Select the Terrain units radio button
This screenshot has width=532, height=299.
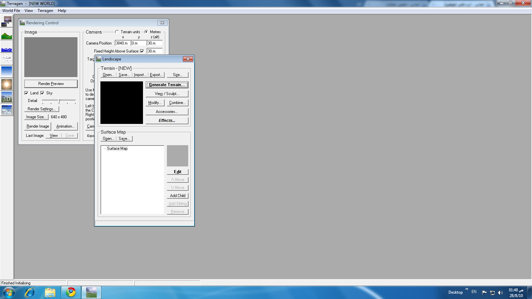click(117, 32)
